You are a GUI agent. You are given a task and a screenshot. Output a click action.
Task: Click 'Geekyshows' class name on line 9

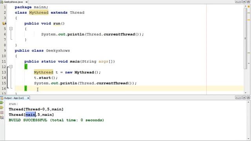click(x=58, y=51)
